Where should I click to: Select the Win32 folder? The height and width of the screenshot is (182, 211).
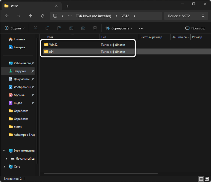[54, 44]
